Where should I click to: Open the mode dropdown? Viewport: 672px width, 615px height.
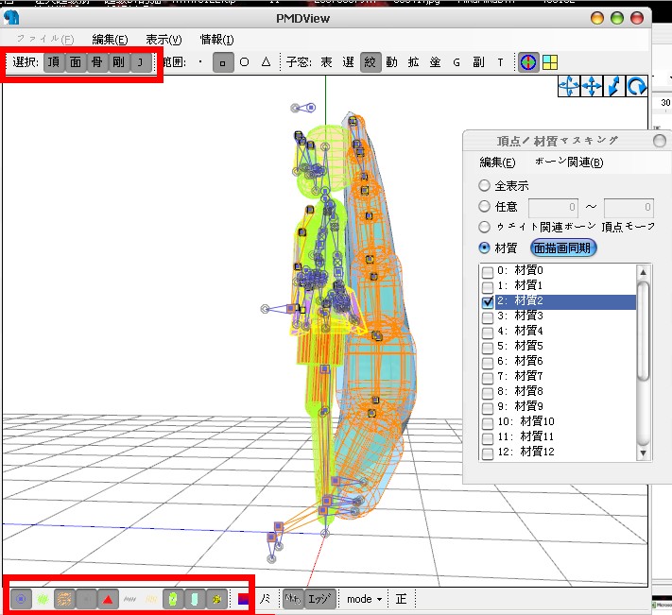point(364,599)
